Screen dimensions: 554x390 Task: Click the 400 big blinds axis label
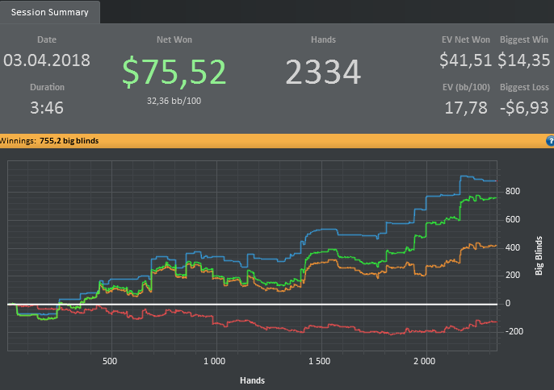pos(513,247)
